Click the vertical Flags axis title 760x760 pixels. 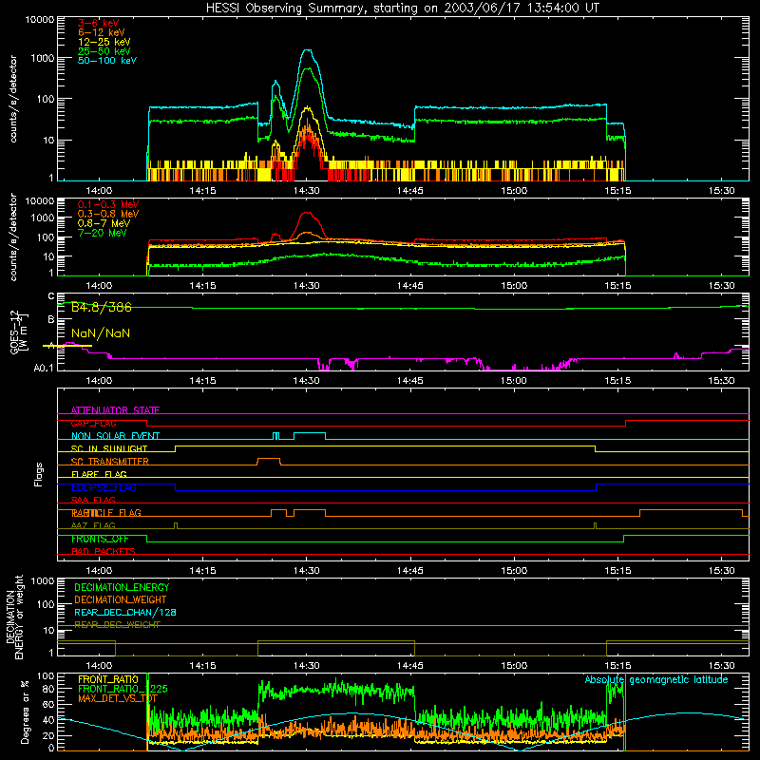(39, 474)
